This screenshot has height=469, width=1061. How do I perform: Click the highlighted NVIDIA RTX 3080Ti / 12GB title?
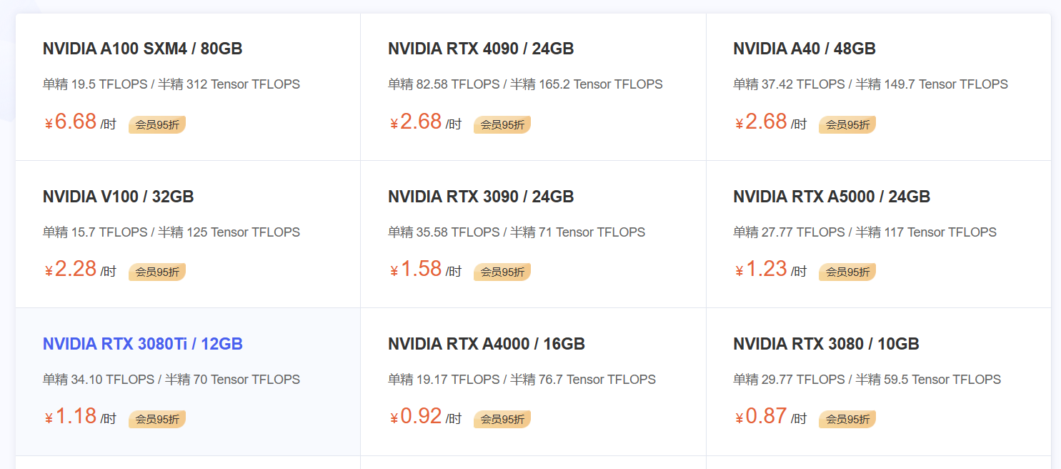click(x=143, y=344)
